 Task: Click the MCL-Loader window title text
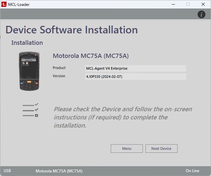(x=19, y=5)
